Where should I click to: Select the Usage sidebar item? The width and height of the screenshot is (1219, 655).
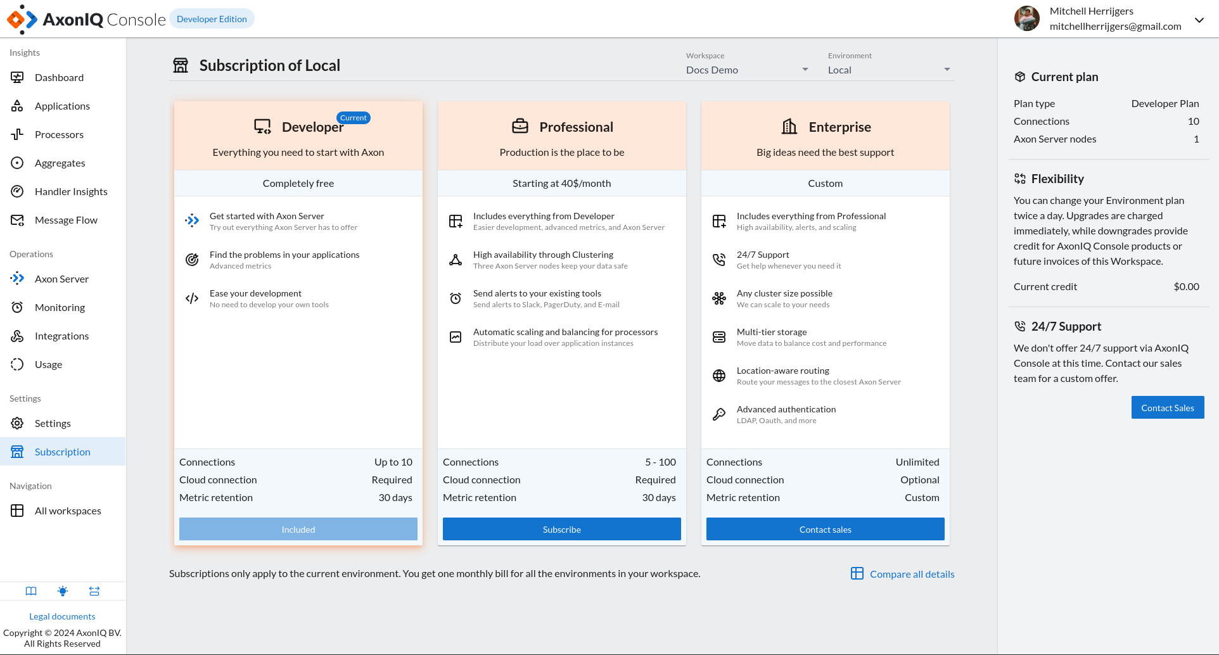[x=63, y=364]
